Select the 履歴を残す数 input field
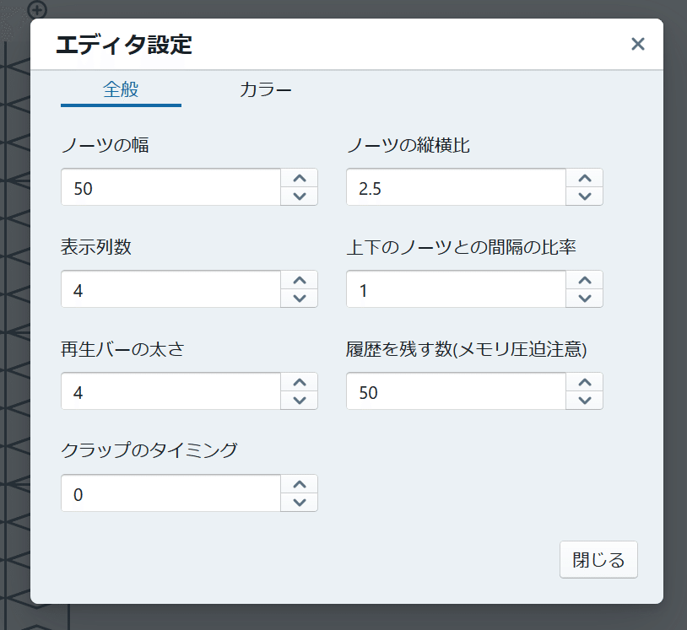The height and width of the screenshot is (630, 687). tap(456, 391)
